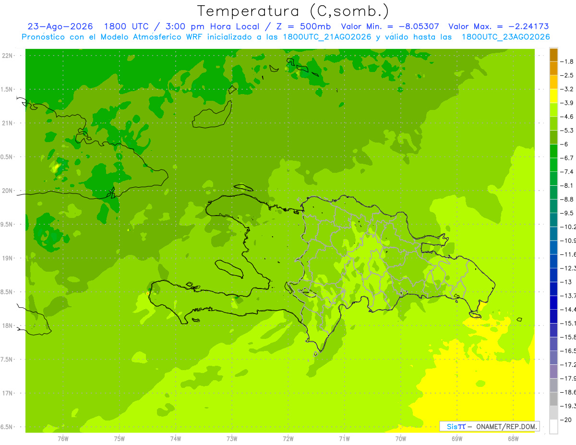Click the '-3.2' colorbar label
This screenshot has height=445, width=576.
coord(568,89)
